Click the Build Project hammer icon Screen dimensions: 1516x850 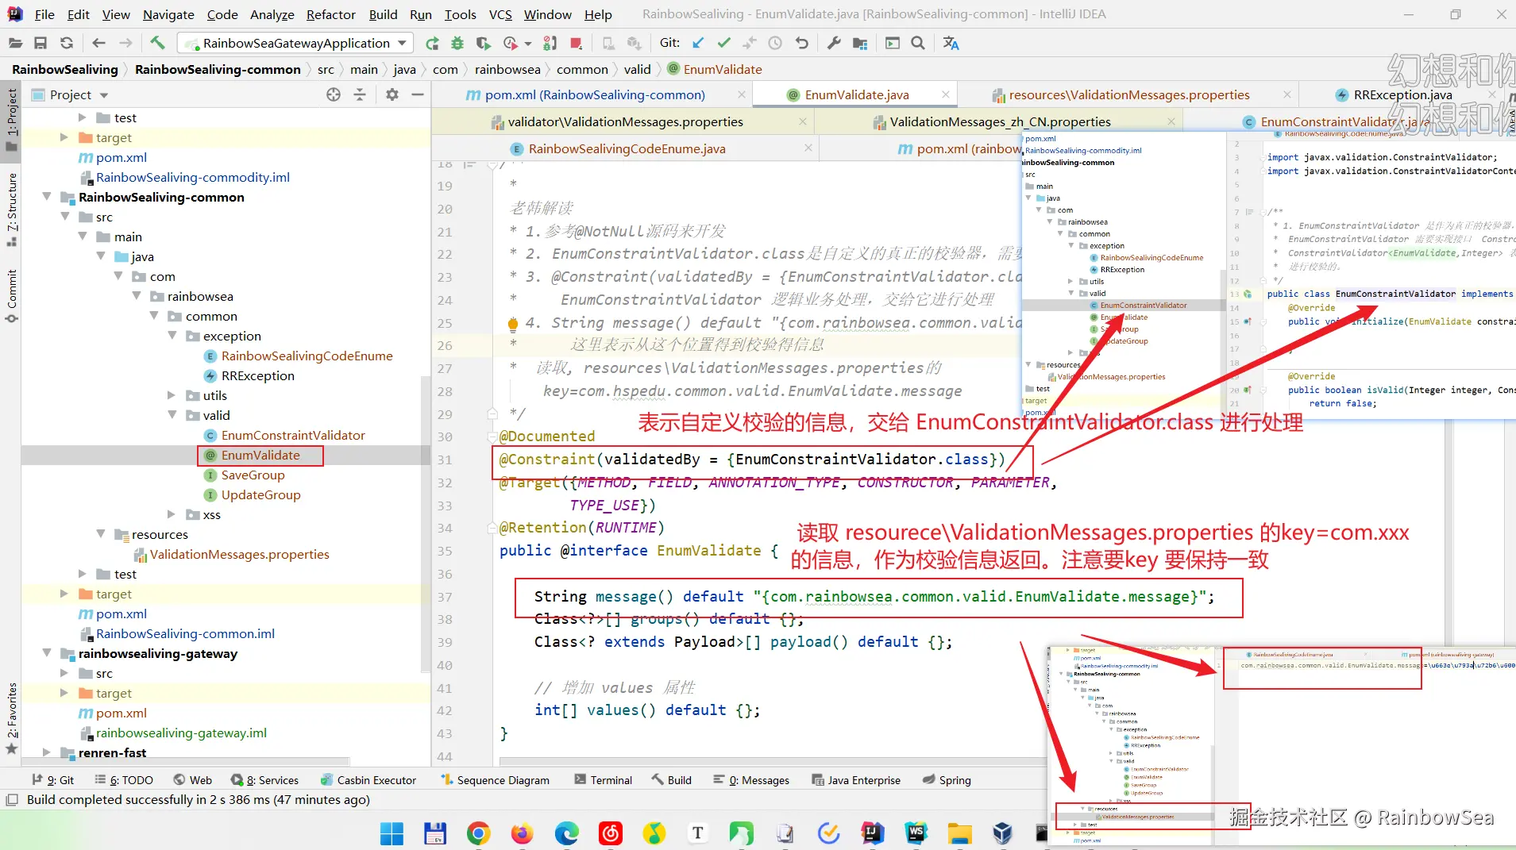(157, 43)
